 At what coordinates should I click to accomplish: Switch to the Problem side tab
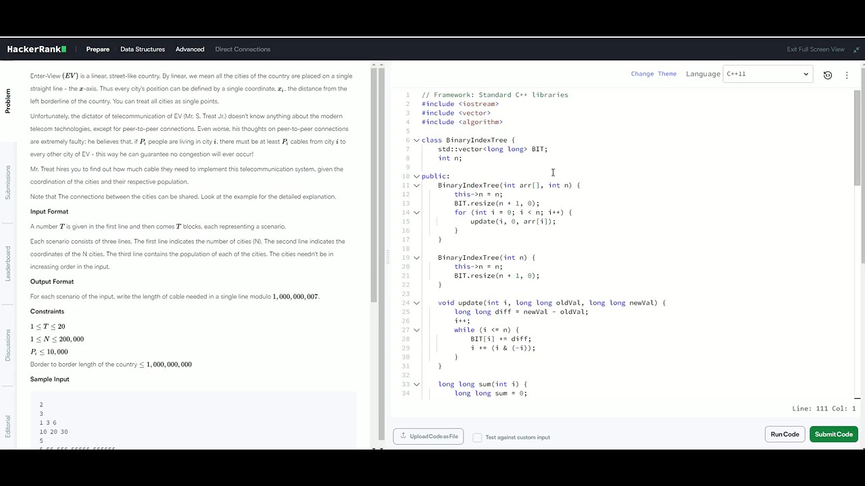coord(8,101)
